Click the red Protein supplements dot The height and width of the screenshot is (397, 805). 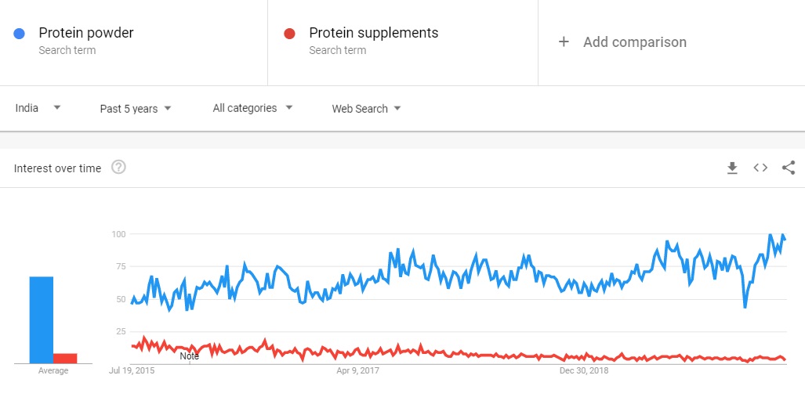(290, 34)
